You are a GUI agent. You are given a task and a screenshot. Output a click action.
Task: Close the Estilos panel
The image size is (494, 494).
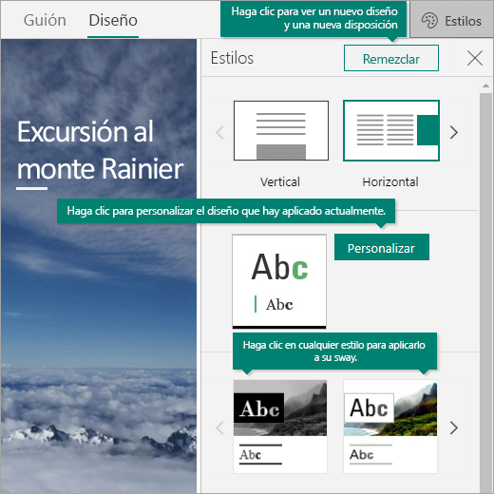point(475,58)
